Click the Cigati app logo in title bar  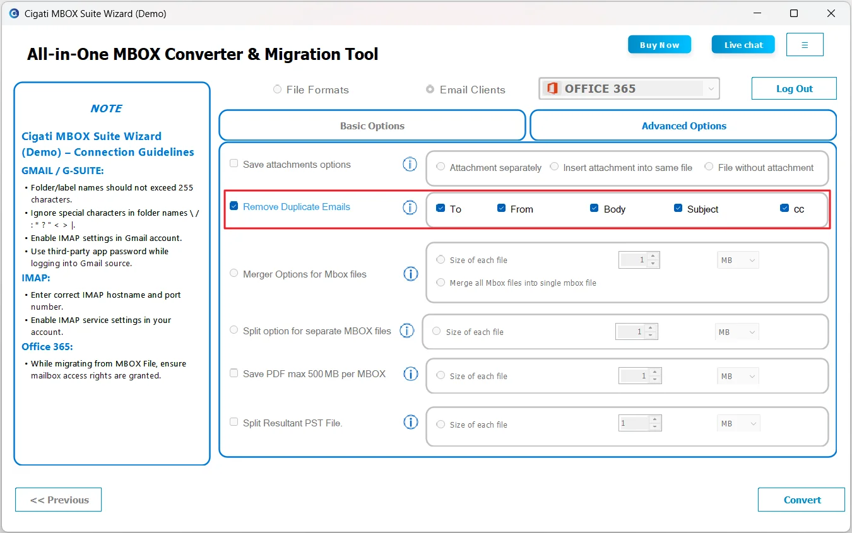(x=14, y=13)
